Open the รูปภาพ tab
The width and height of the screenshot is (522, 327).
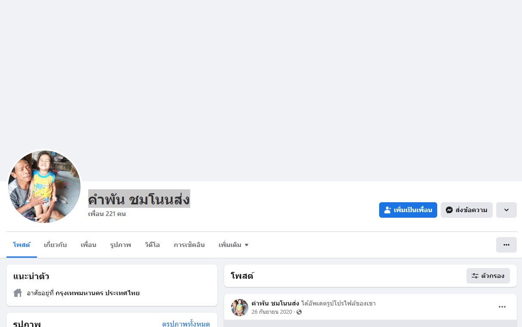(x=120, y=245)
